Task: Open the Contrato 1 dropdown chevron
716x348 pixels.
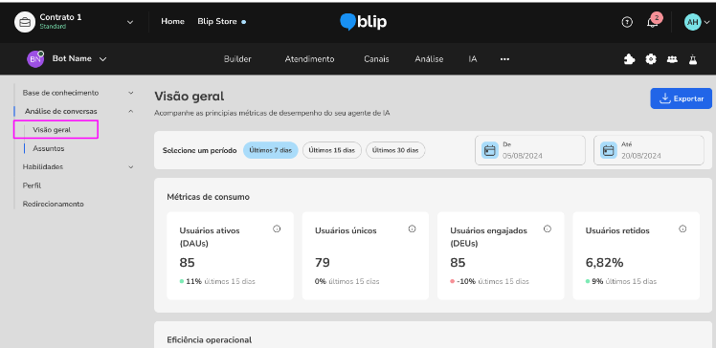Action: (x=130, y=22)
